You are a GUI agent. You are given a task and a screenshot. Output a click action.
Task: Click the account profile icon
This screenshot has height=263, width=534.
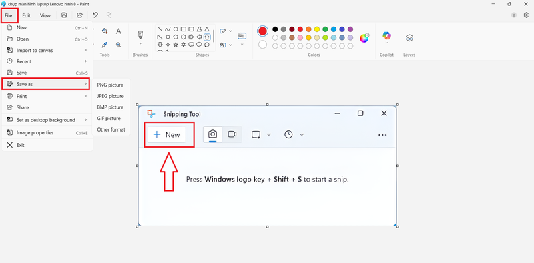click(514, 15)
